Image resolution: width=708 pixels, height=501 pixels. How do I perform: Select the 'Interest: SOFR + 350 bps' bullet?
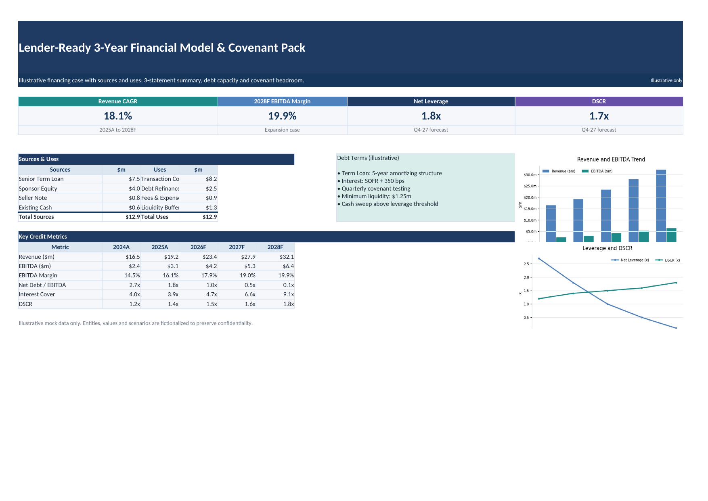(x=371, y=181)
